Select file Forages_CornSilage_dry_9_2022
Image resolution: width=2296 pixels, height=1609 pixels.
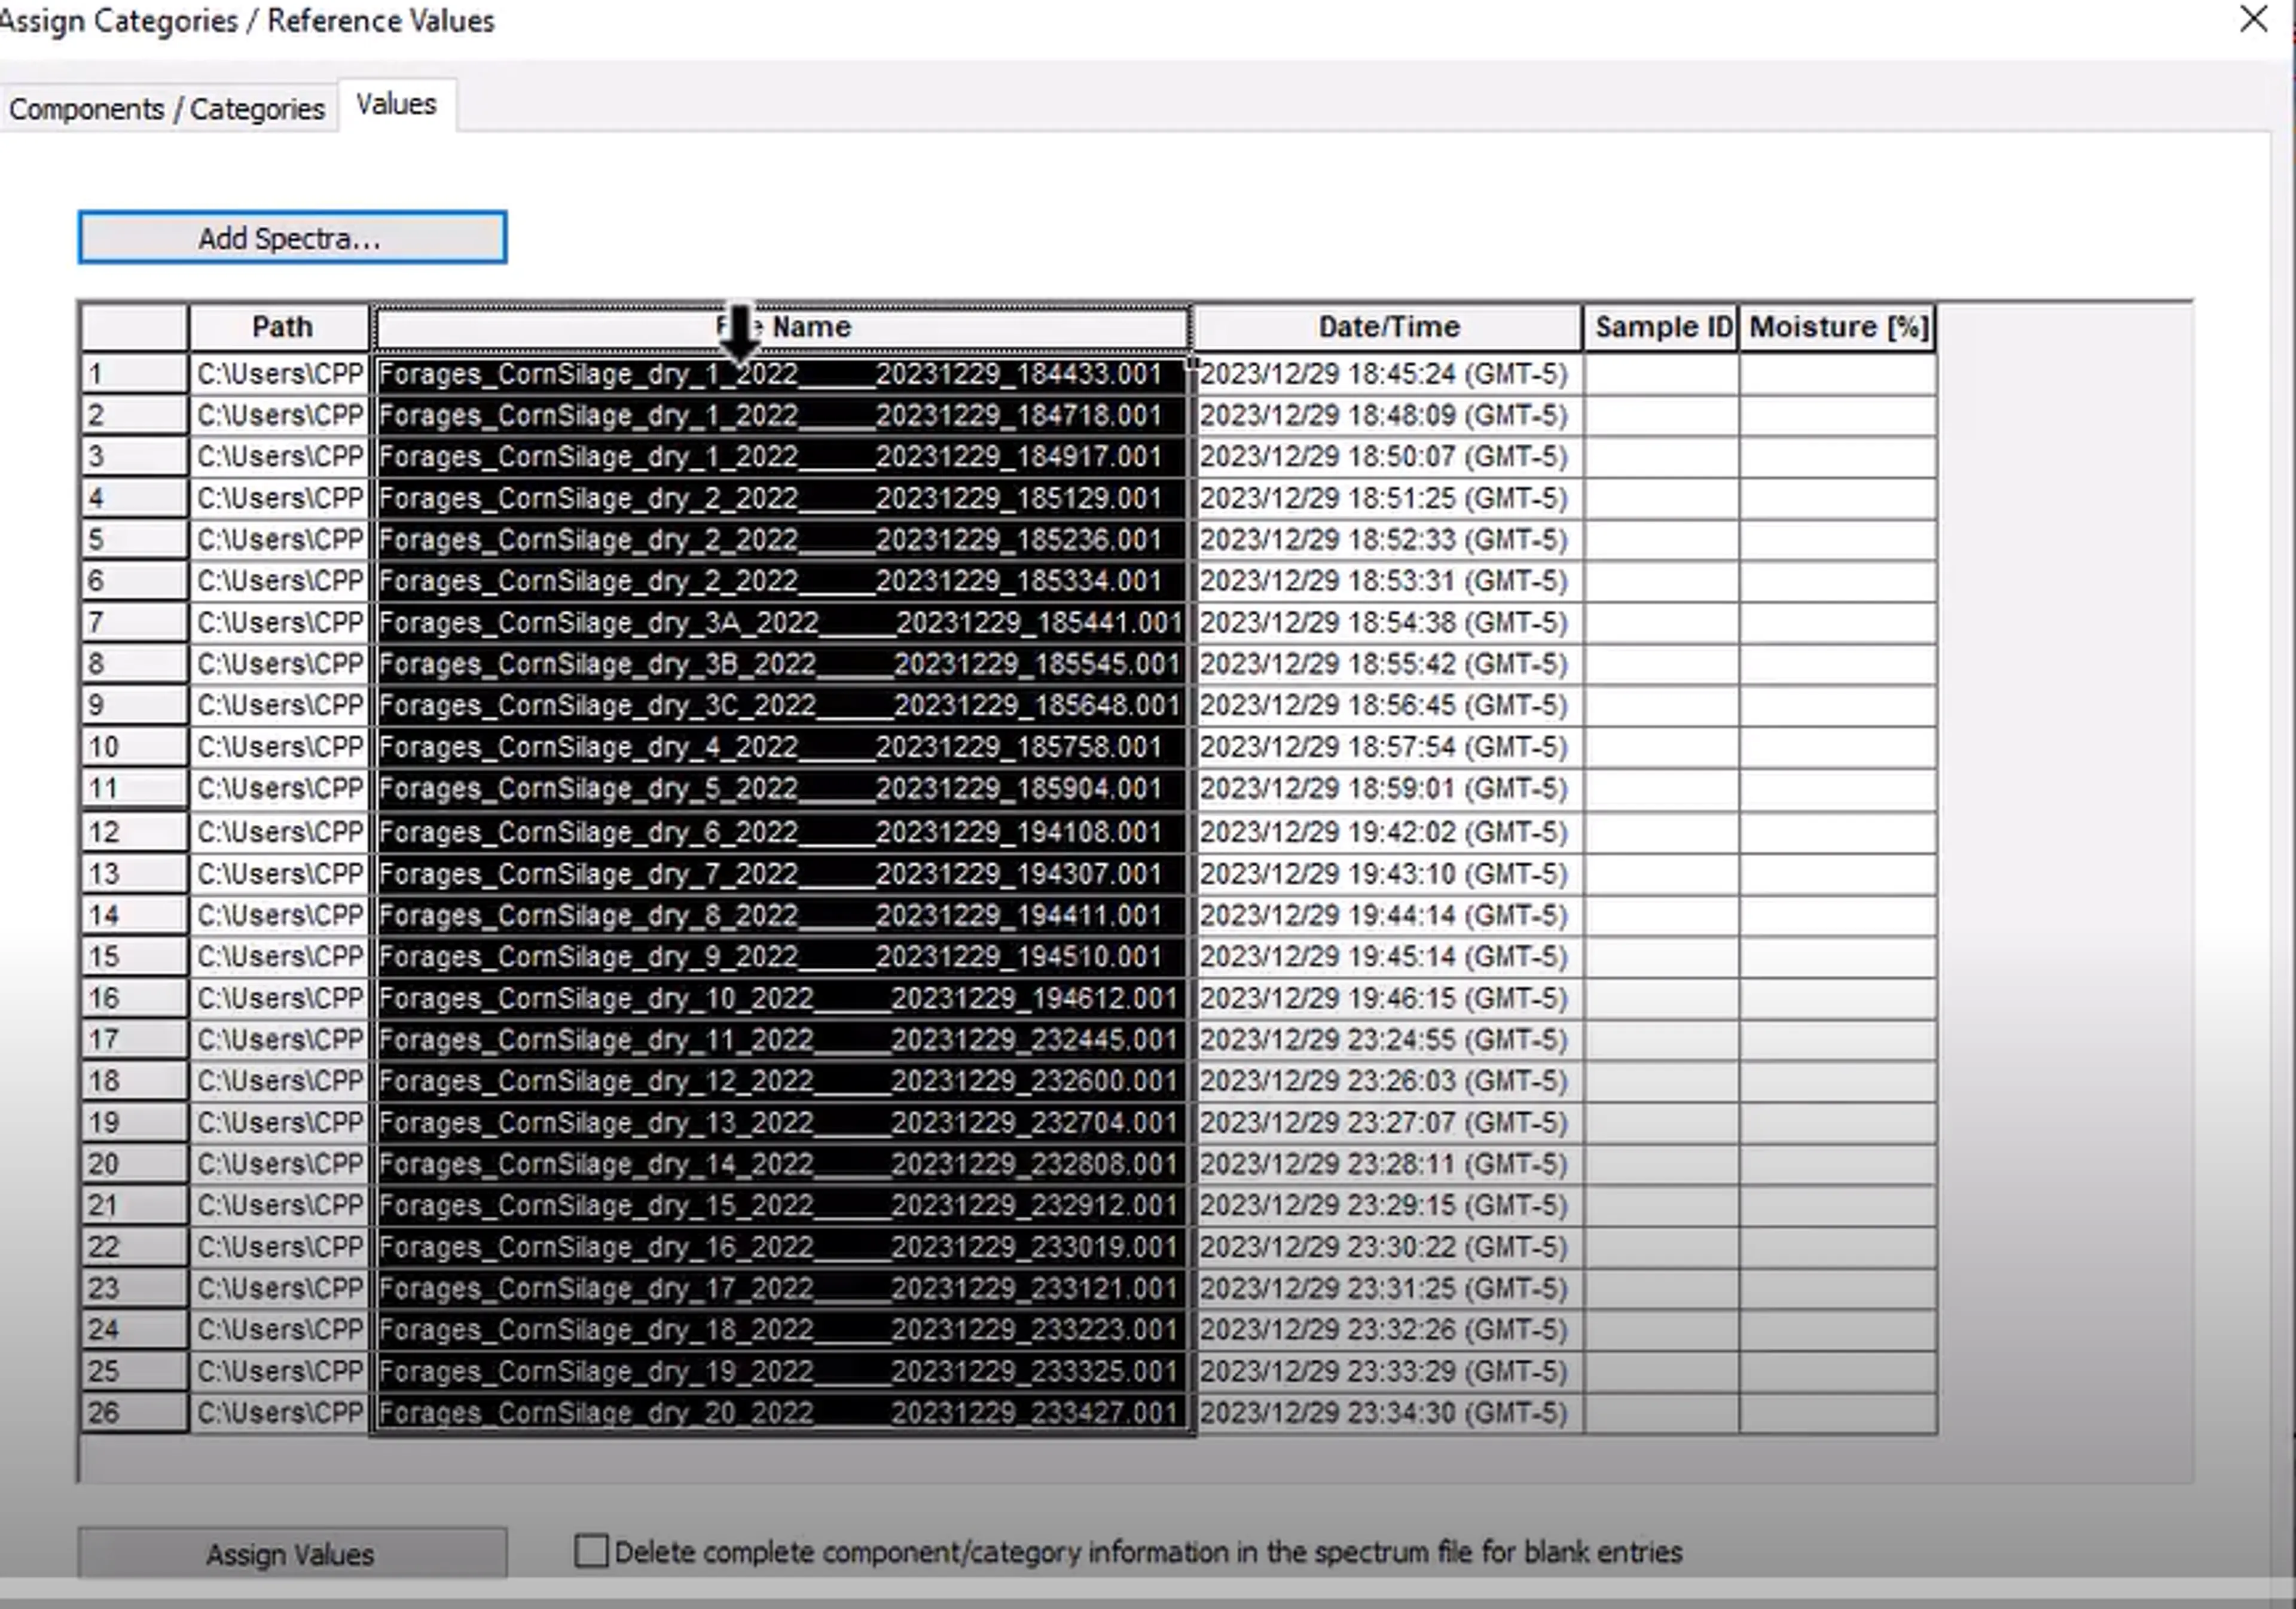782,956
